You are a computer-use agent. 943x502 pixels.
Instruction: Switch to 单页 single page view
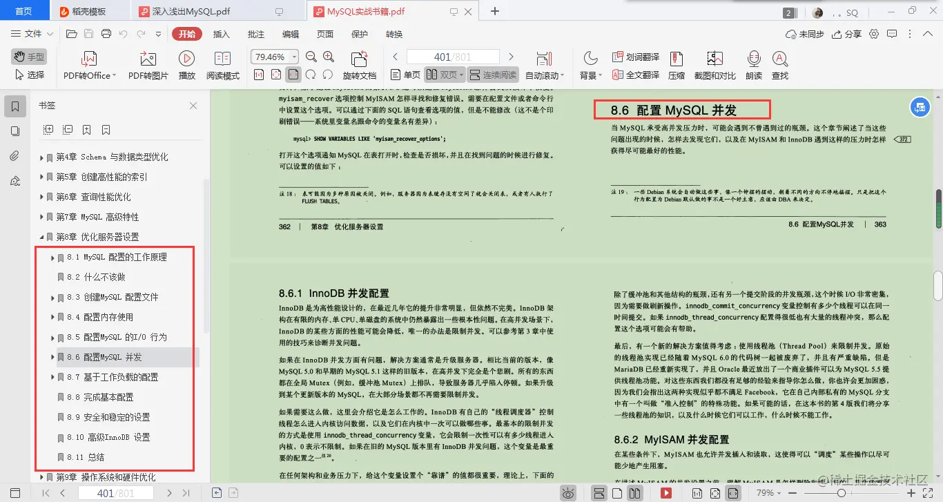[x=405, y=75]
